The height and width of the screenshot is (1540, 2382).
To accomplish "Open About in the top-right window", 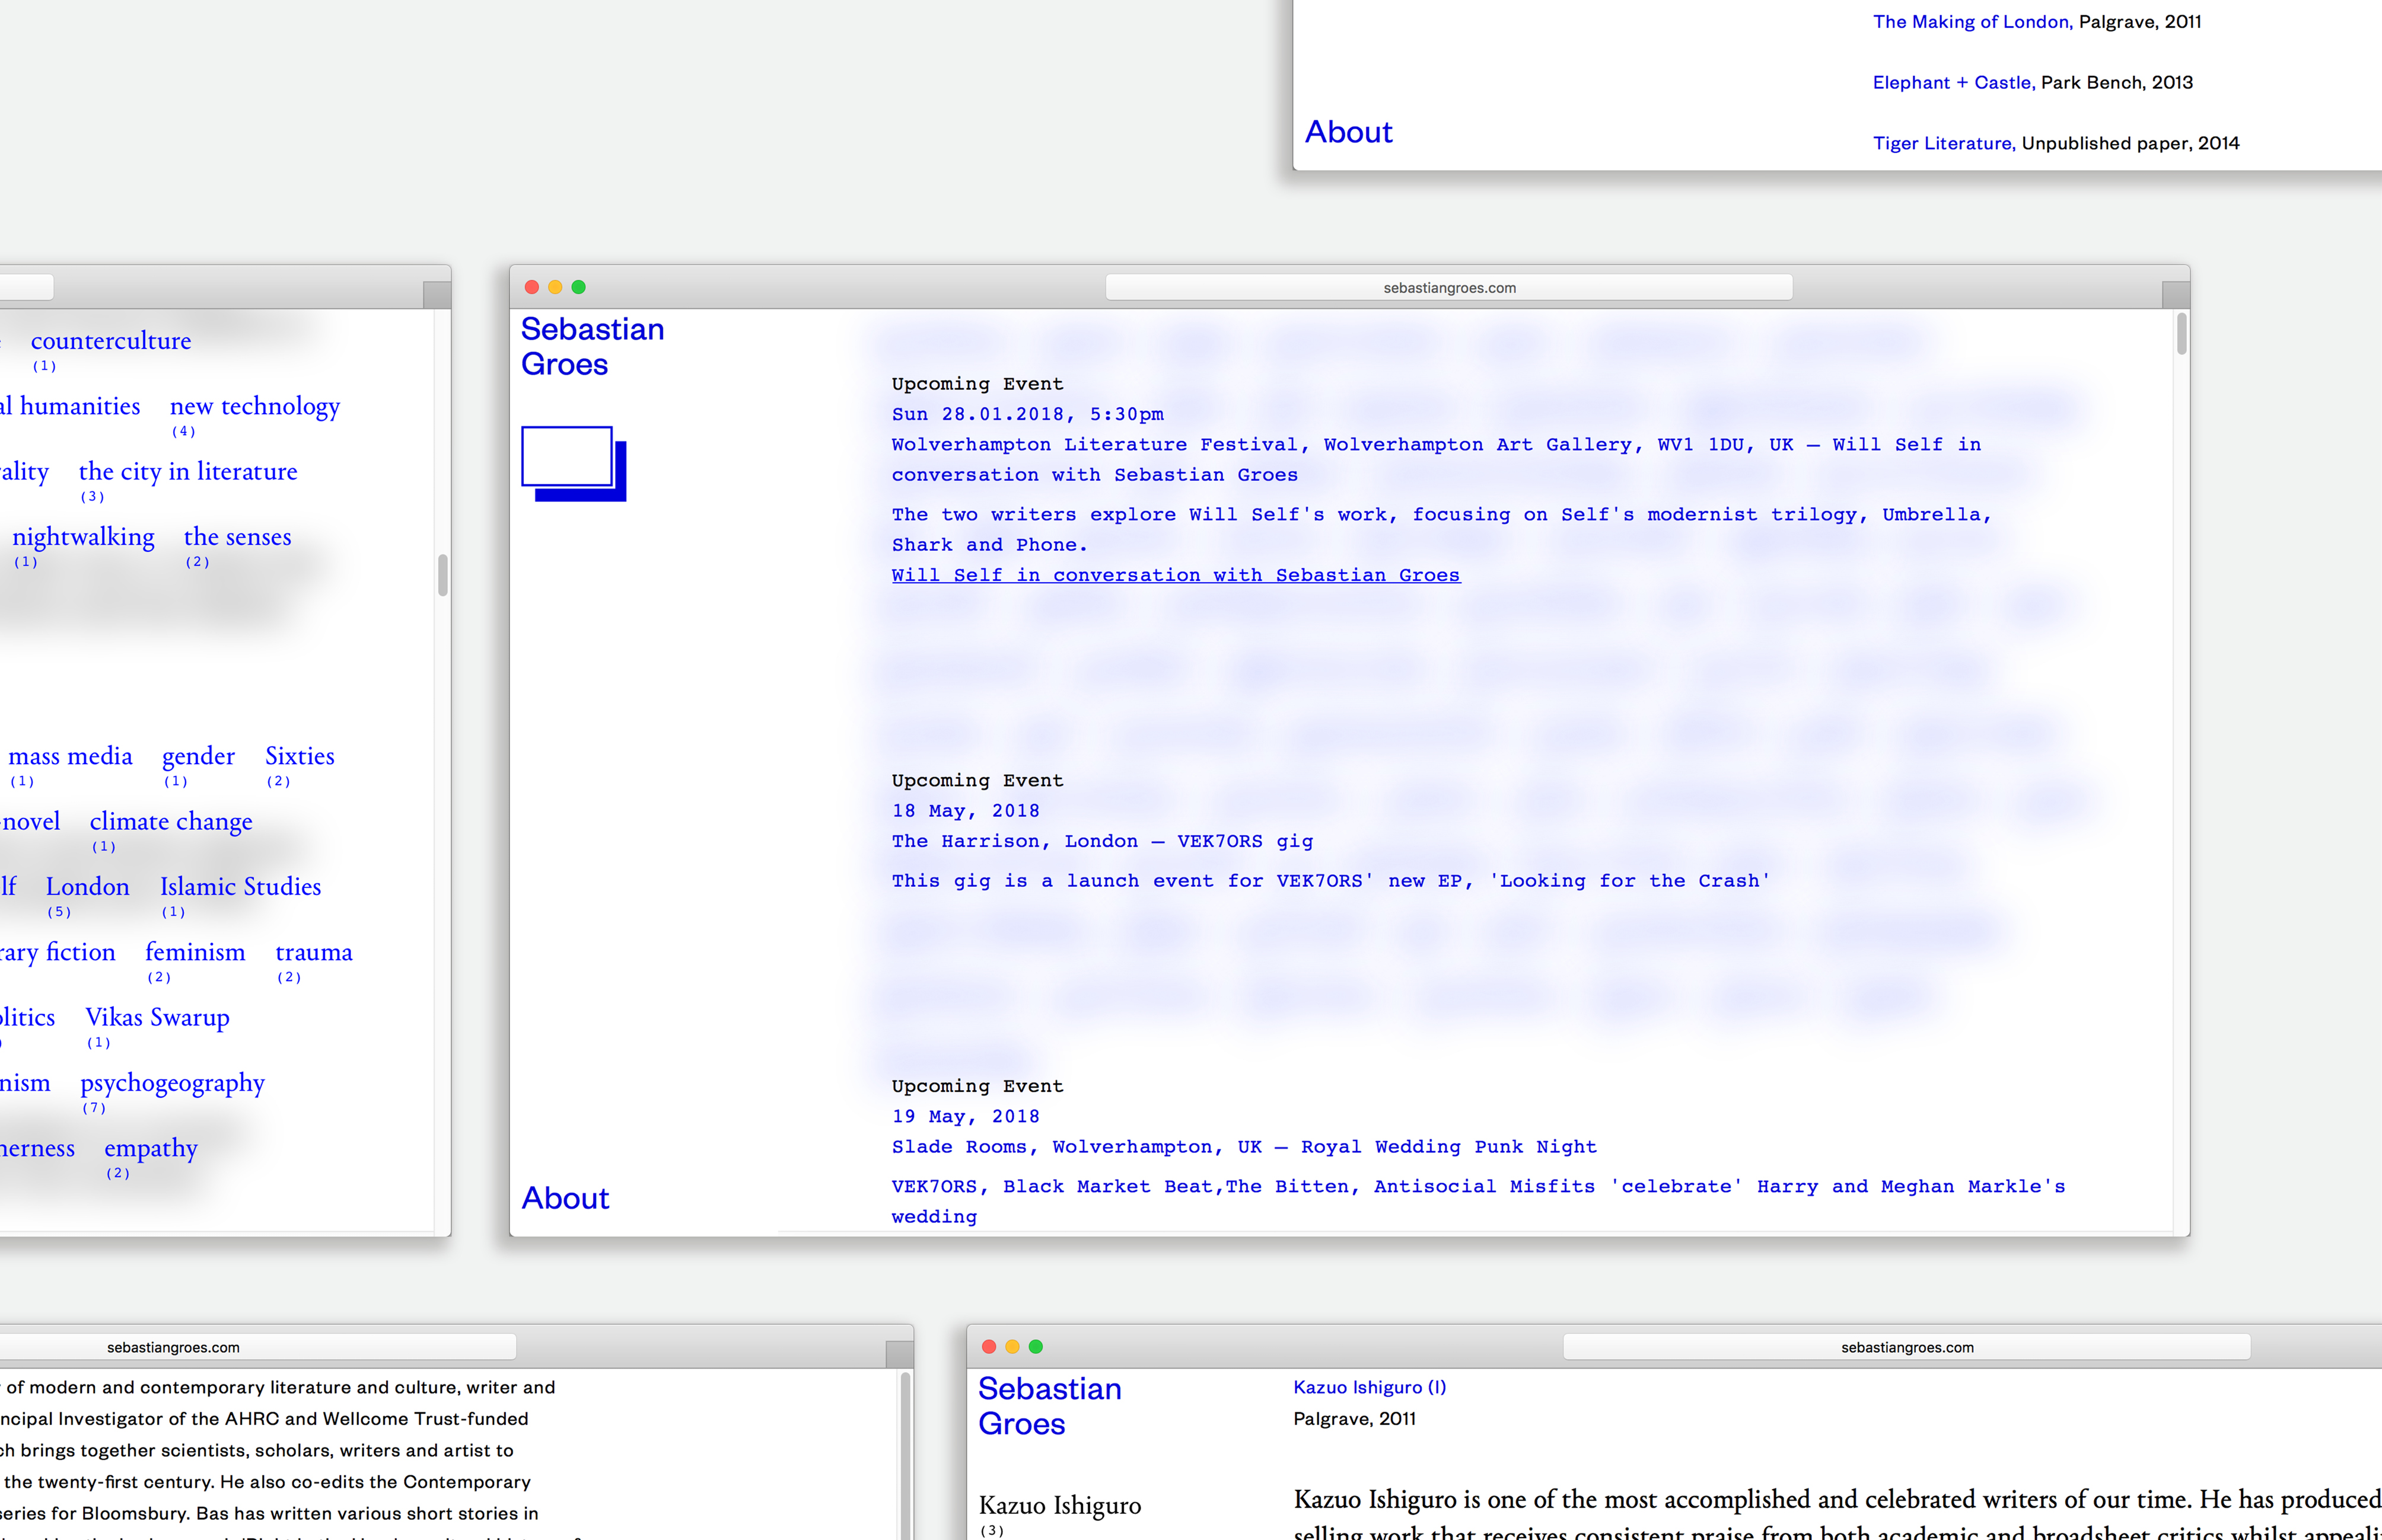I will point(1348,132).
